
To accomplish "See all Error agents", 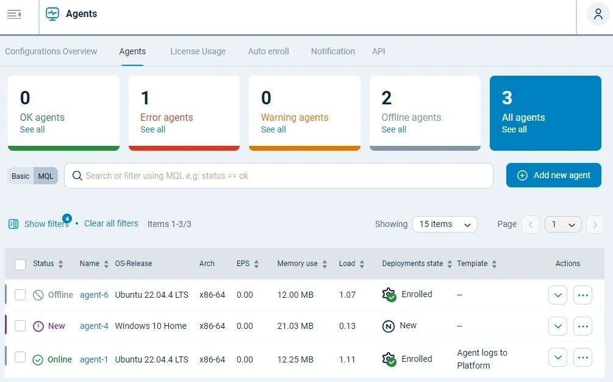I will click(x=154, y=129).
